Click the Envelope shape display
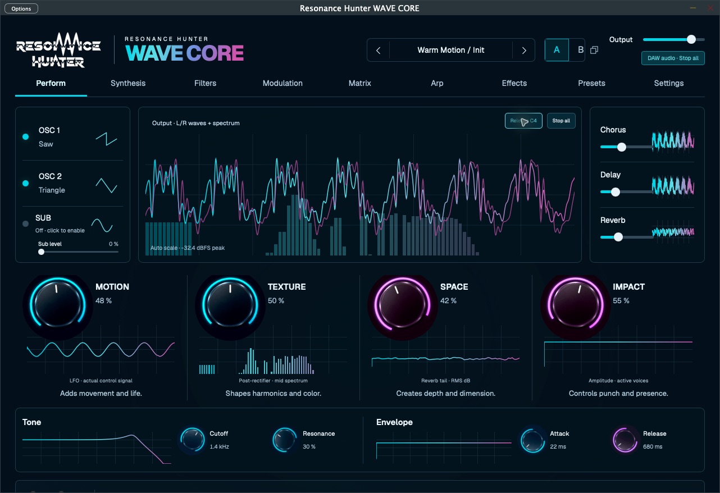This screenshot has height=493, width=720. pyautogui.click(x=444, y=447)
